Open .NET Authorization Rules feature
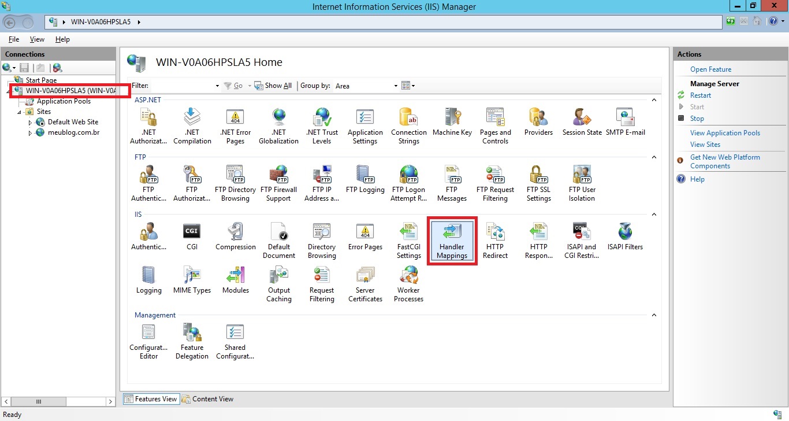Viewport: 789px width, 421px height. pos(148,126)
